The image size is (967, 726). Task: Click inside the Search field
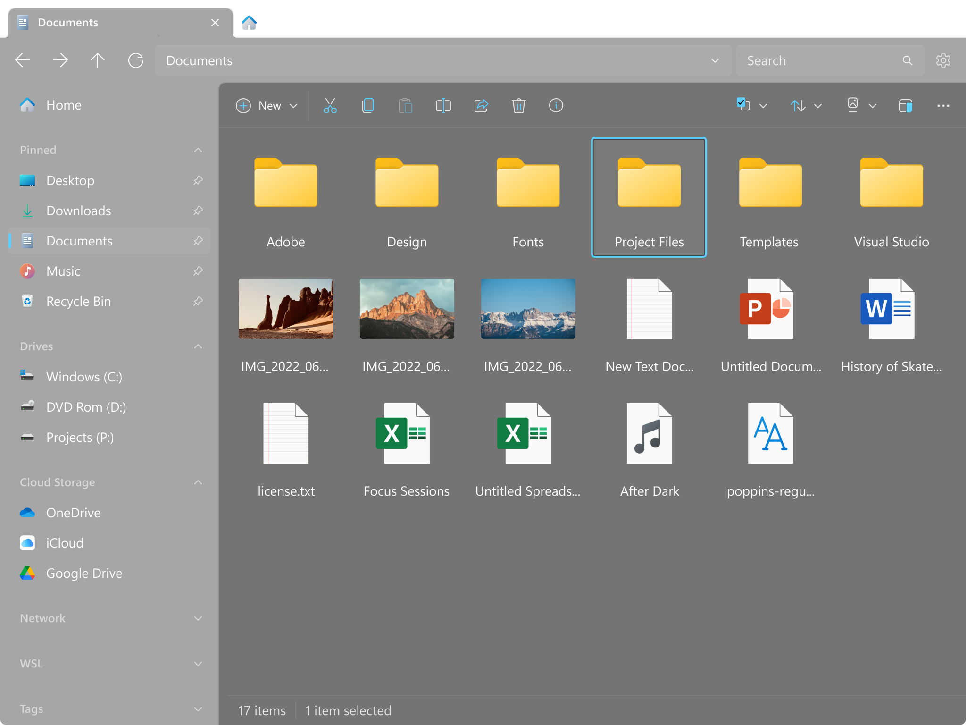(x=821, y=60)
